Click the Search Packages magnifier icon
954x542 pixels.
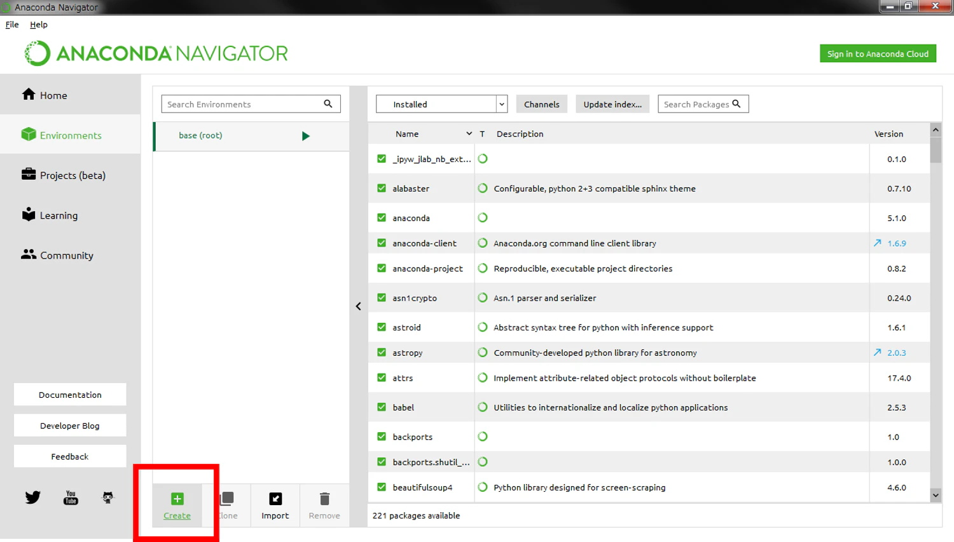(x=736, y=104)
